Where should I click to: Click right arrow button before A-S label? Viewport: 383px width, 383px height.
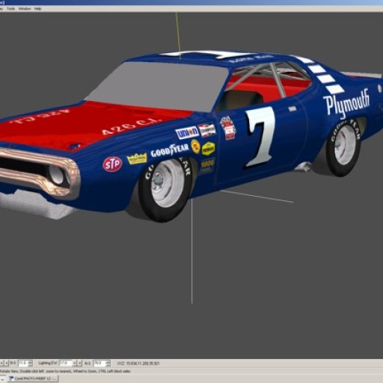pos(80,363)
